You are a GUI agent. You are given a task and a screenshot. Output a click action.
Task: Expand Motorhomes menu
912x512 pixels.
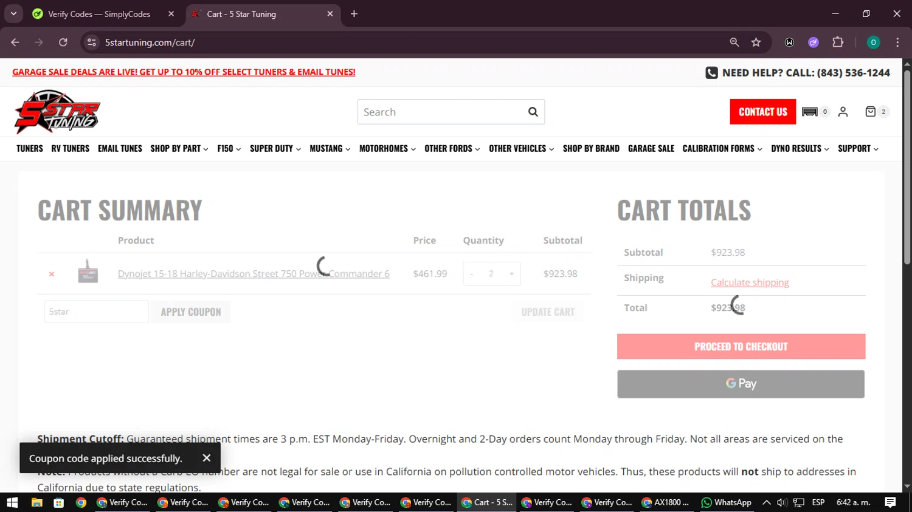tap(387, 148)
